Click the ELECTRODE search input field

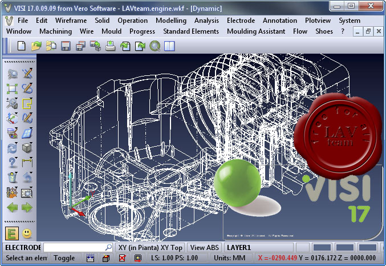(x=78, y=247)
